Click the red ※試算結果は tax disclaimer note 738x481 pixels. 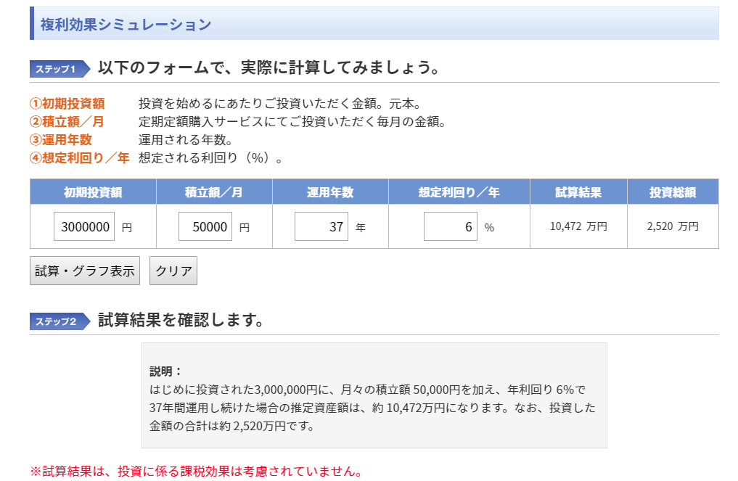(196, 471)
